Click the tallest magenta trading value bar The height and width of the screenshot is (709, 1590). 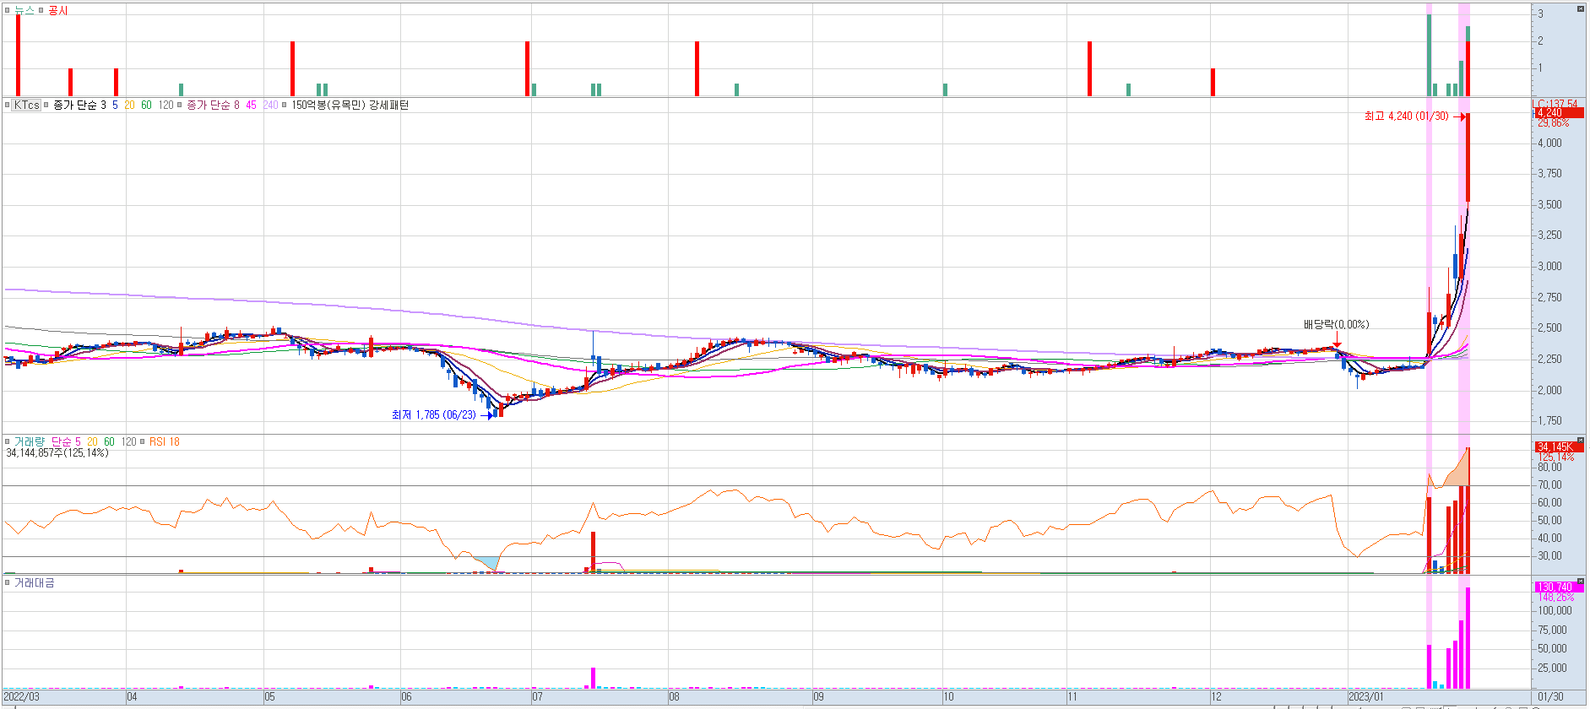tap(1468, 638)
